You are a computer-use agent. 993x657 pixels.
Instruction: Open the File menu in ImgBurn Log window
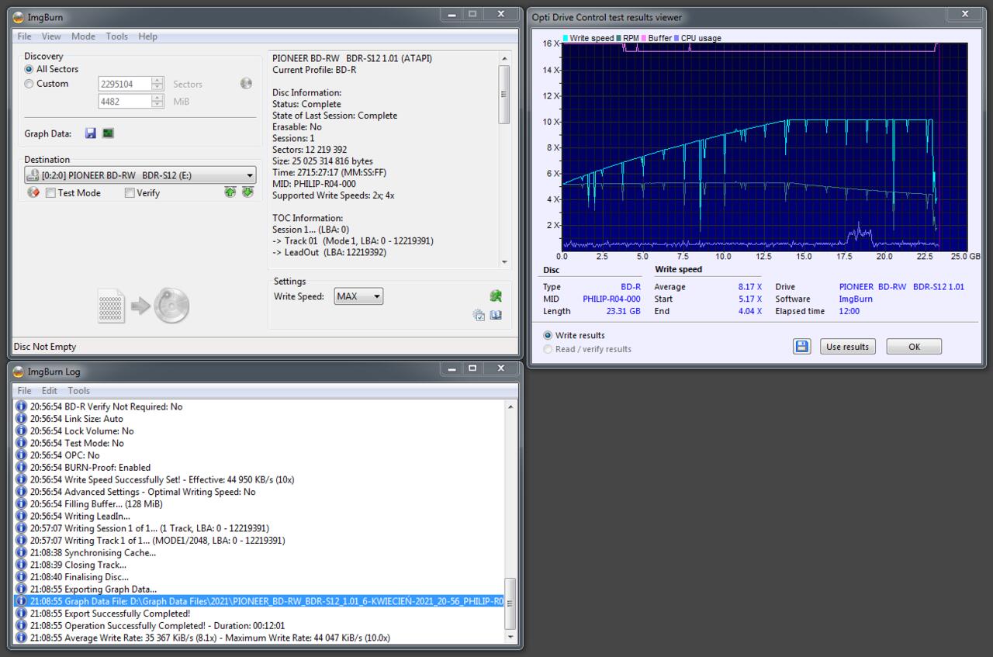click(x=24, y=391)
